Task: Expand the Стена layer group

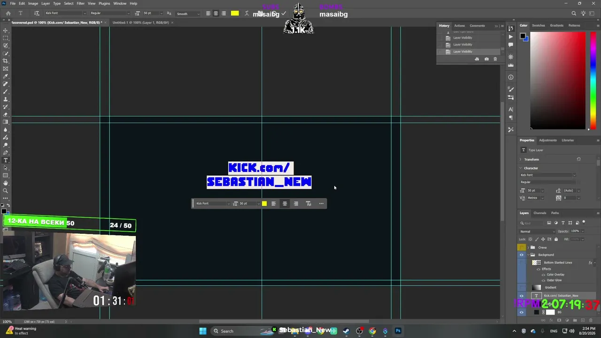Action: (x=529, y=247)
